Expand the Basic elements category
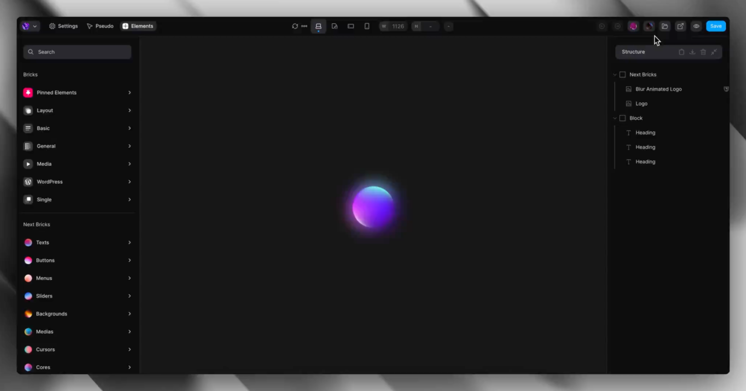The image size is (746, 391). (x=77, y=128)
